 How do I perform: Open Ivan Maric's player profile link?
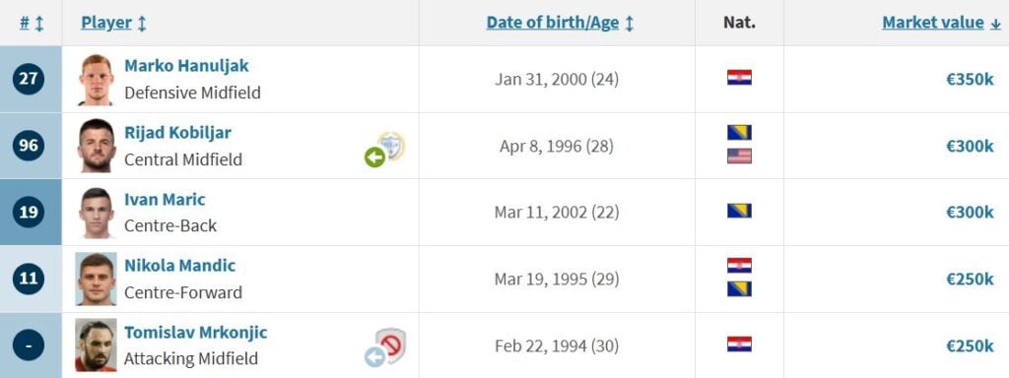click(165, 199)
